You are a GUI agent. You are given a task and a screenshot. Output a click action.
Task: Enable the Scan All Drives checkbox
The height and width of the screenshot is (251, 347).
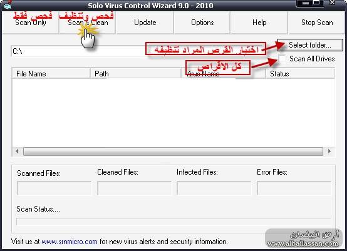click(x=282, y=59)
